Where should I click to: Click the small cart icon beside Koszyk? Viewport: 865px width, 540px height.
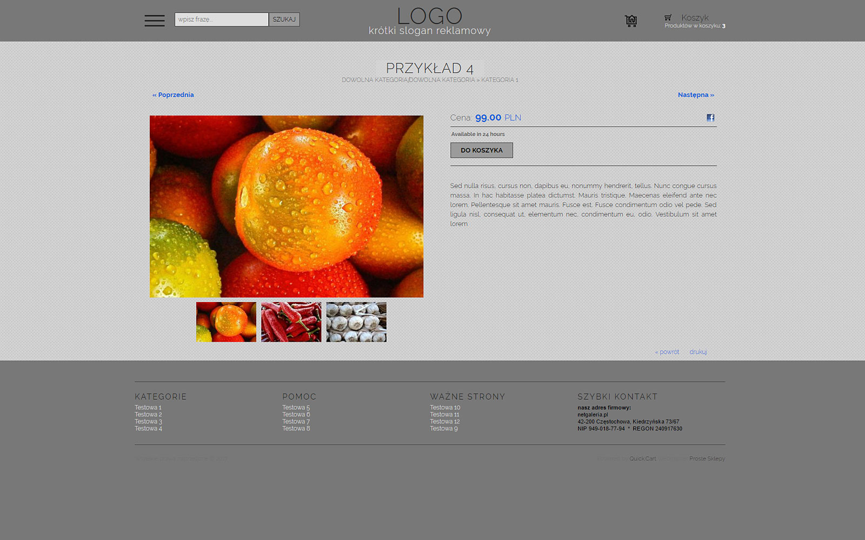[668, 18]
